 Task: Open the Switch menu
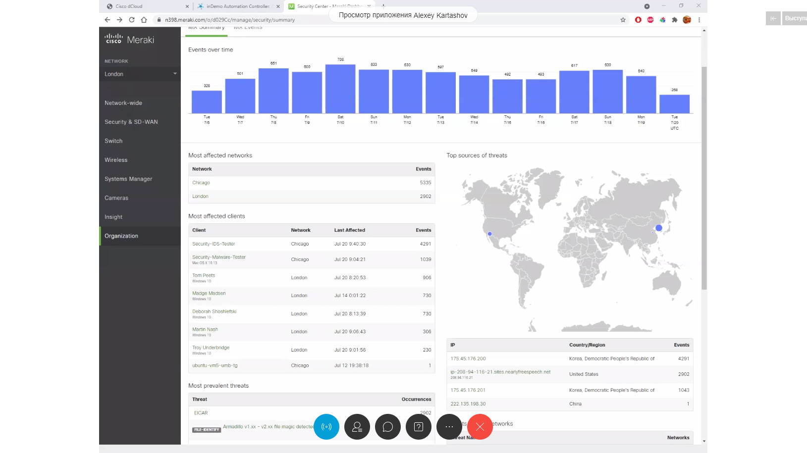point(113,141)
